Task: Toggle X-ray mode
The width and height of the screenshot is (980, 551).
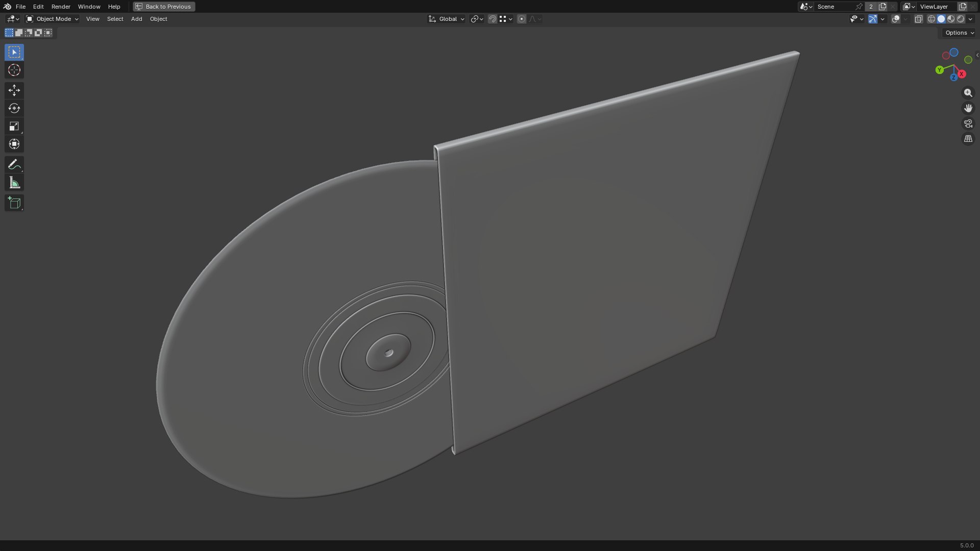Action: pos(918,19)
